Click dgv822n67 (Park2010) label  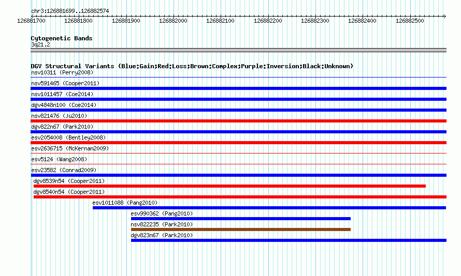click(62, 127)
